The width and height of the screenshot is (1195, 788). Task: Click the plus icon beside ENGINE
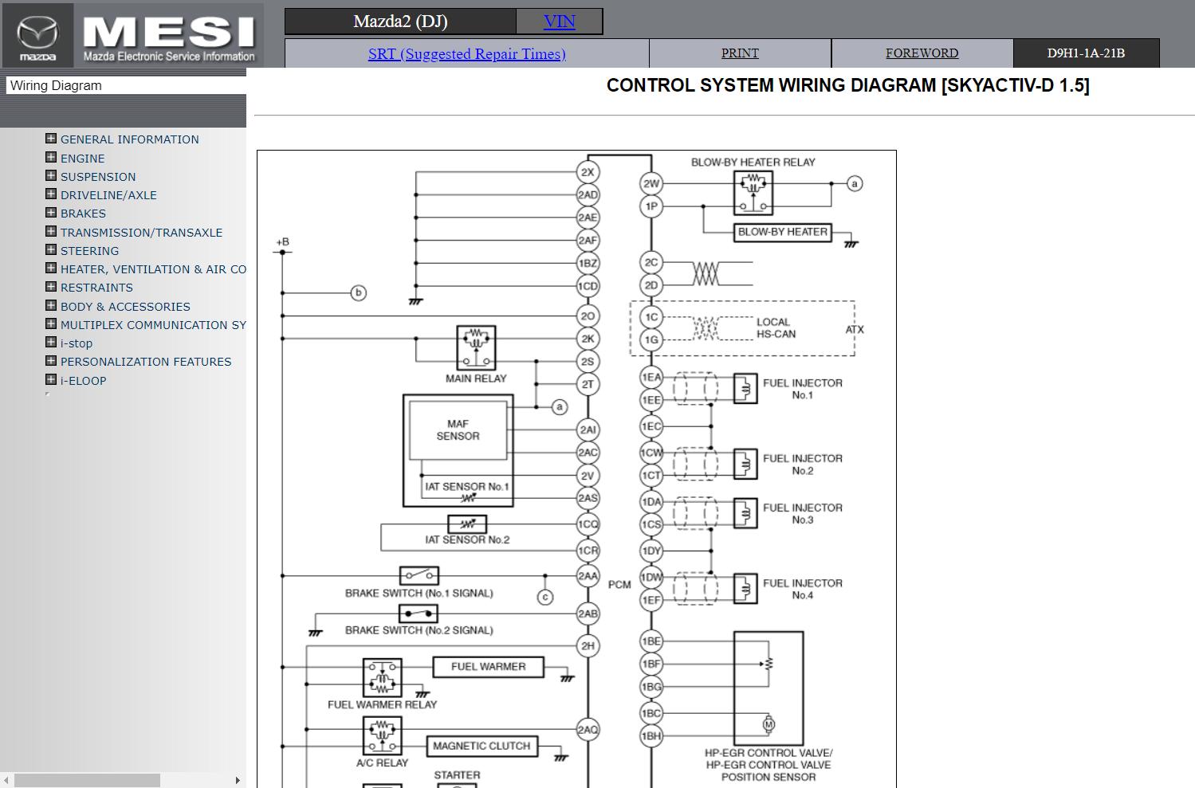coord(50,156)
